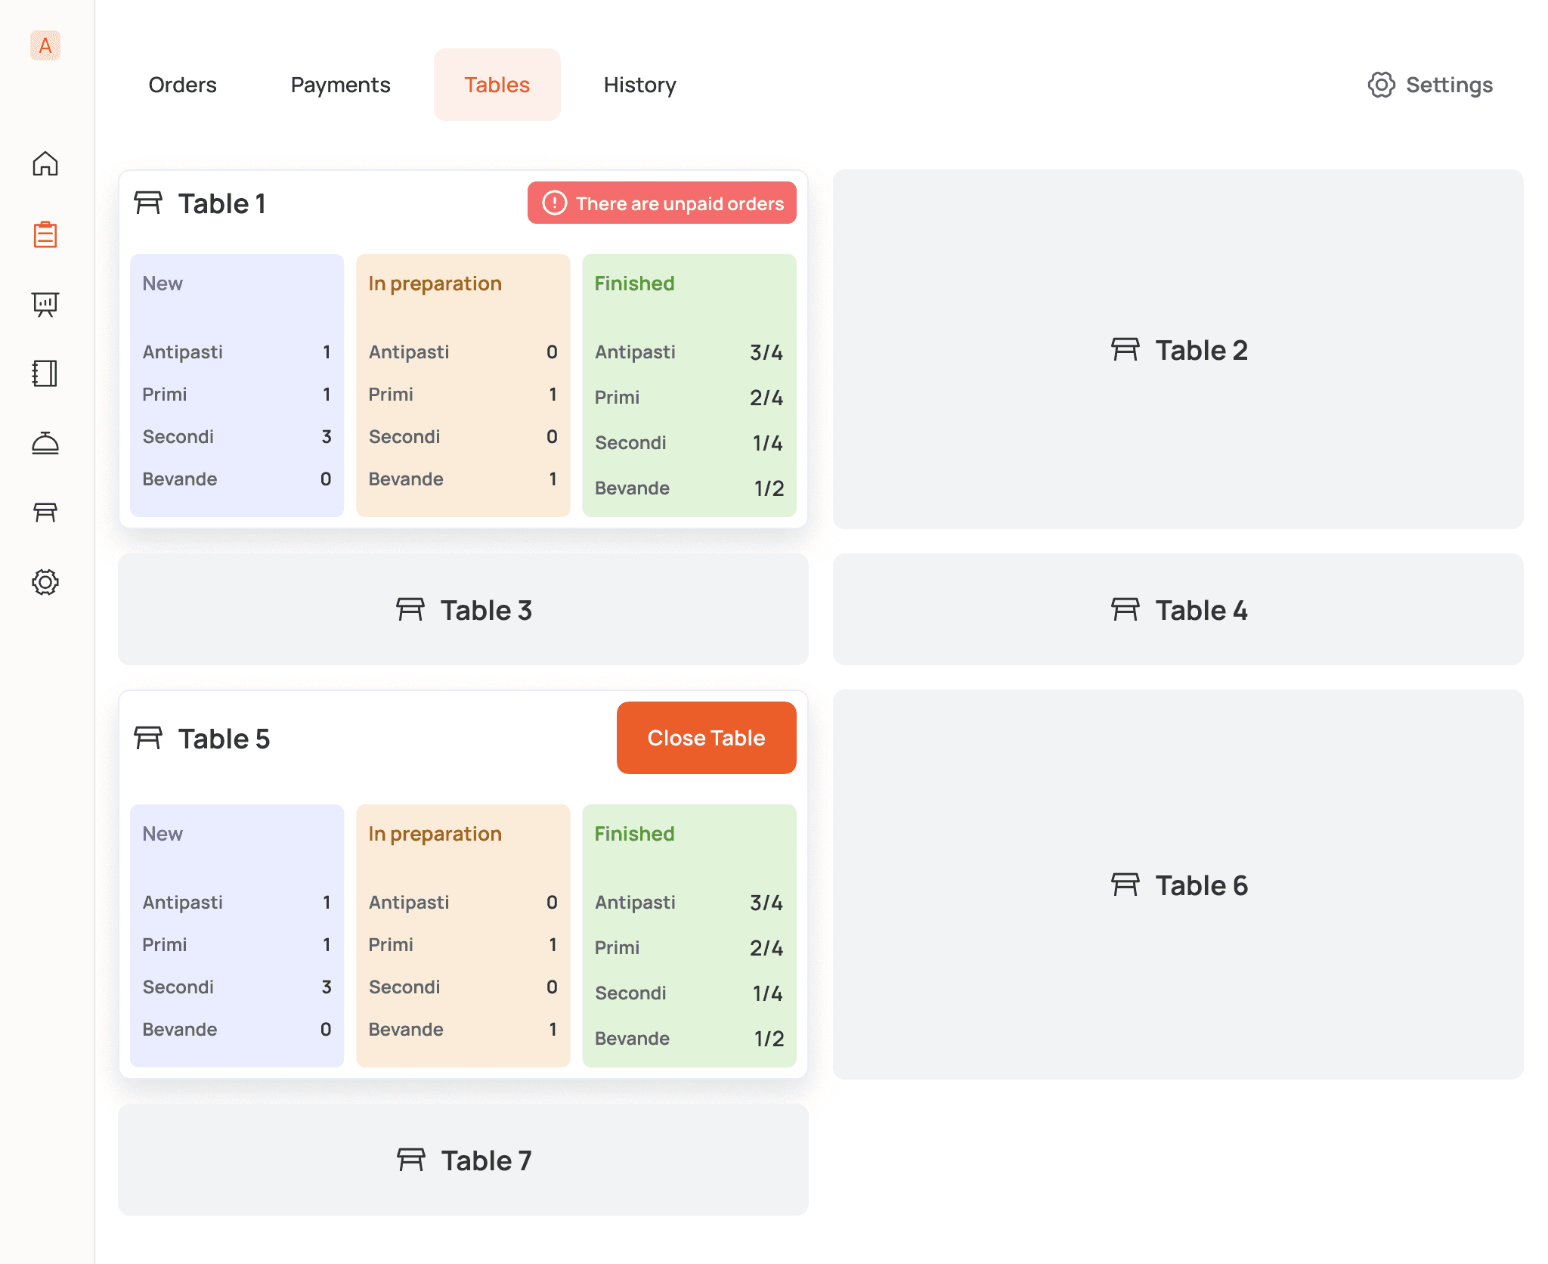Image resolution: width=1548 pixels, height=1264 pixels.
Task: Select the orders clipboard sidebar icon
Action: pos(45,234)
